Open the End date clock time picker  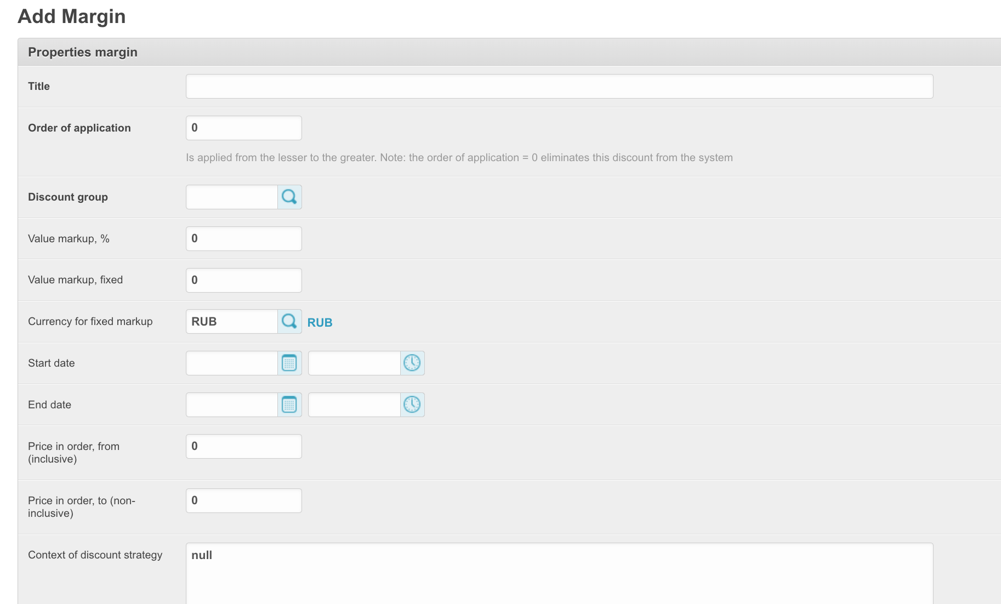point(412,404)
